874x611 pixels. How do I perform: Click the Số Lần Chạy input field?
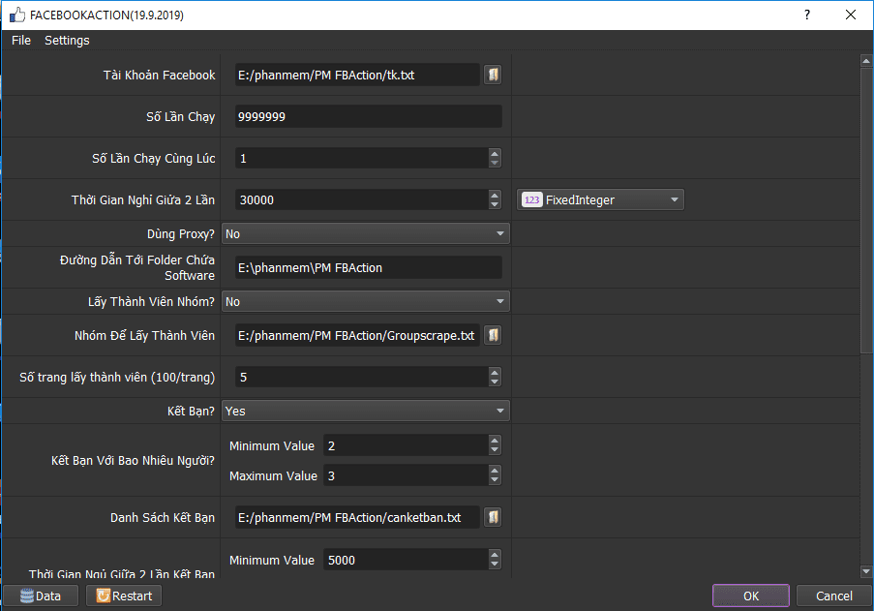(x=368, y=116)
